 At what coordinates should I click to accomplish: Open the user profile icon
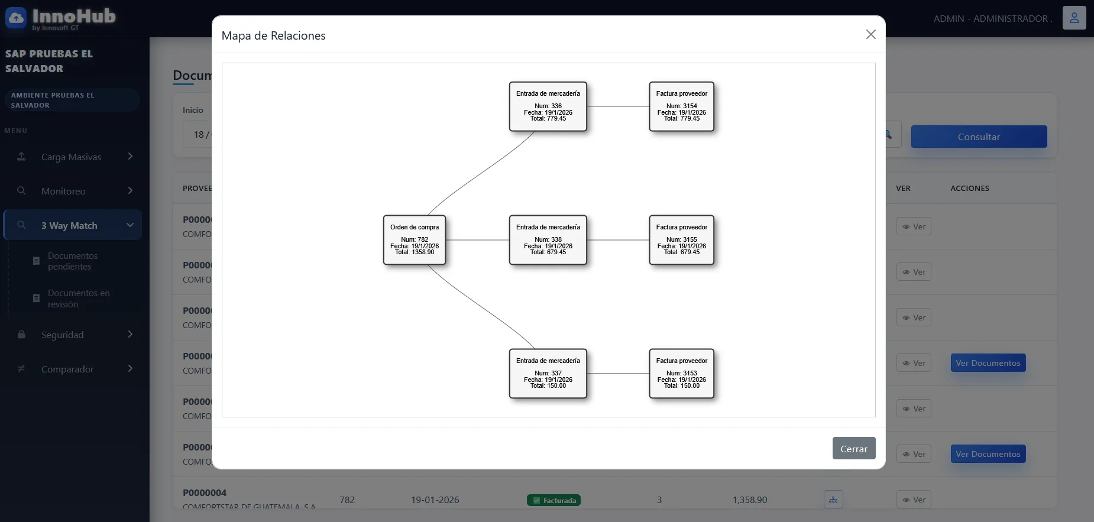pos(1074,18)
